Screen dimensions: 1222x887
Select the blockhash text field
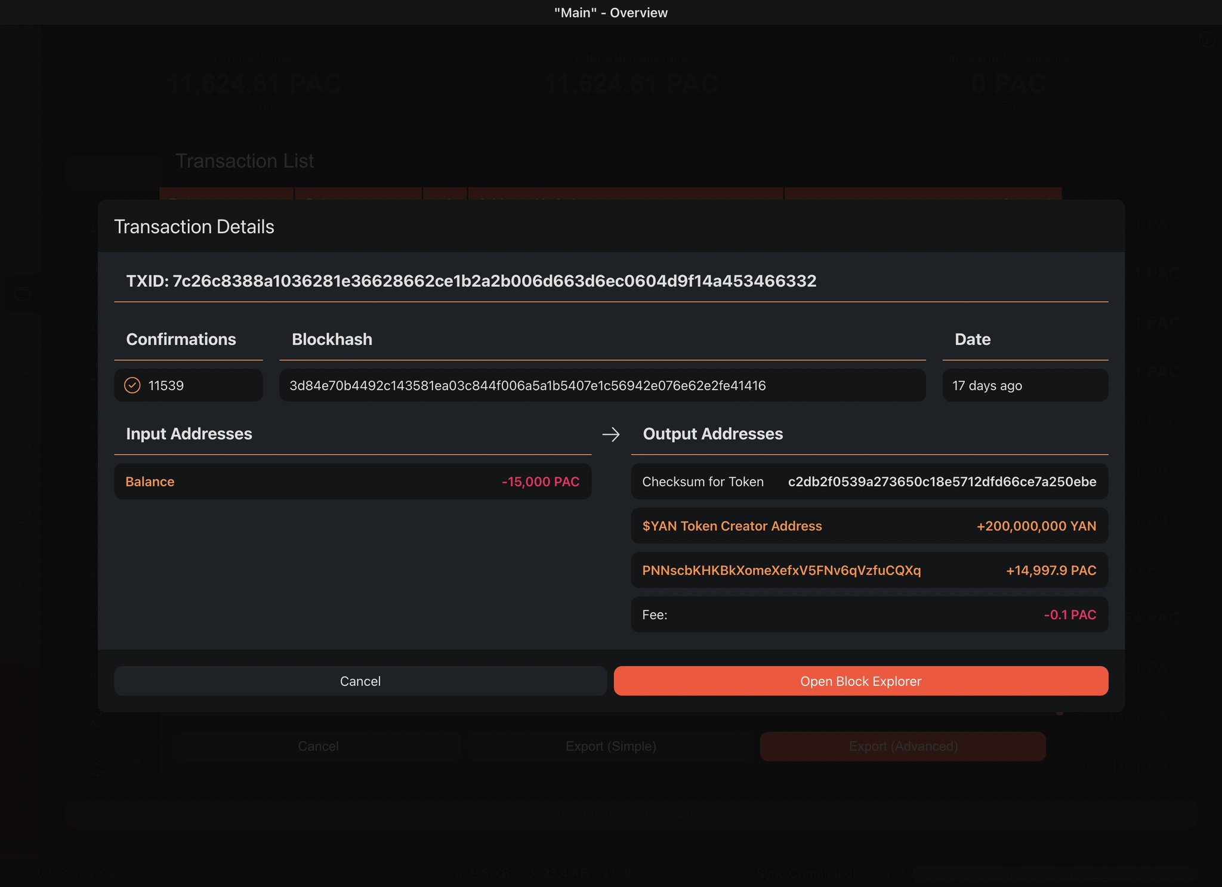pyautogui.click(x=601, y=385)
